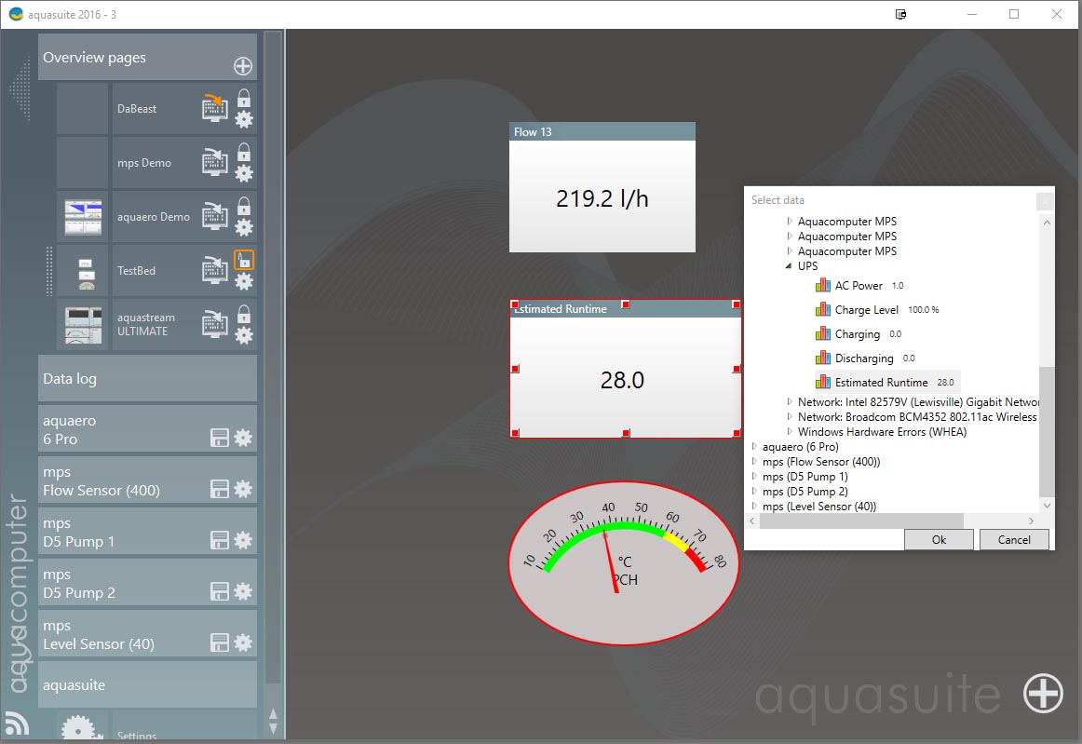Collapse the UPS tree node

point(790,266)
